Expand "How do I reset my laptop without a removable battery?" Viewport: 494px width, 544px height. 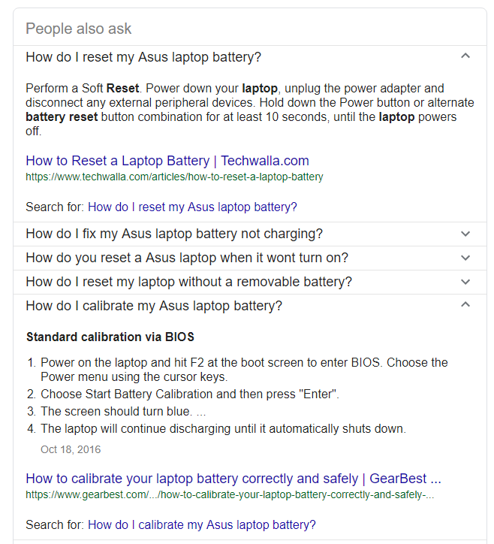188,282
